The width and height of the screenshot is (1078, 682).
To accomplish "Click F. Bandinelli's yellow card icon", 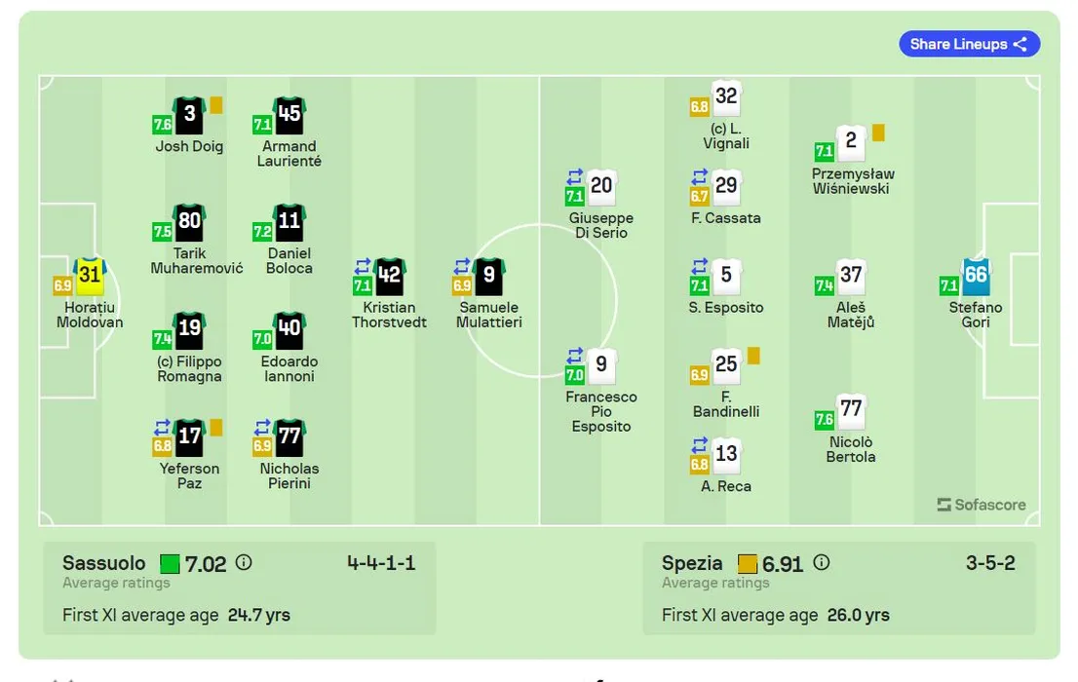I will pos(752,356).
